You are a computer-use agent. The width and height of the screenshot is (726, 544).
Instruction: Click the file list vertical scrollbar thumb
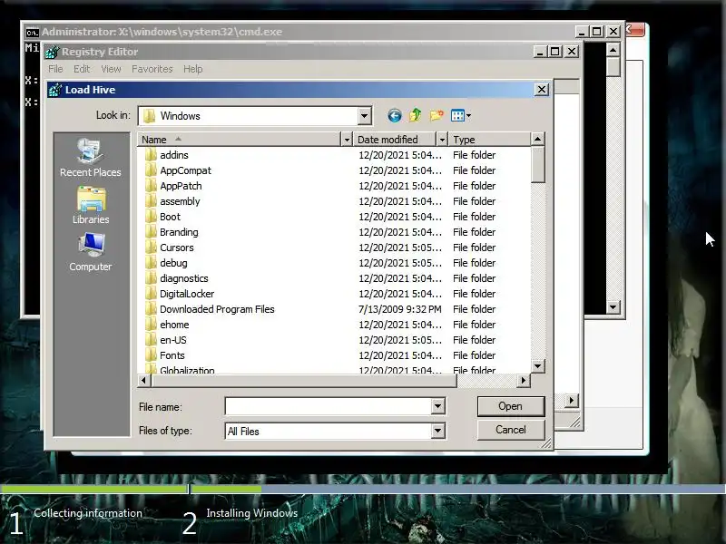click(537, 164)
